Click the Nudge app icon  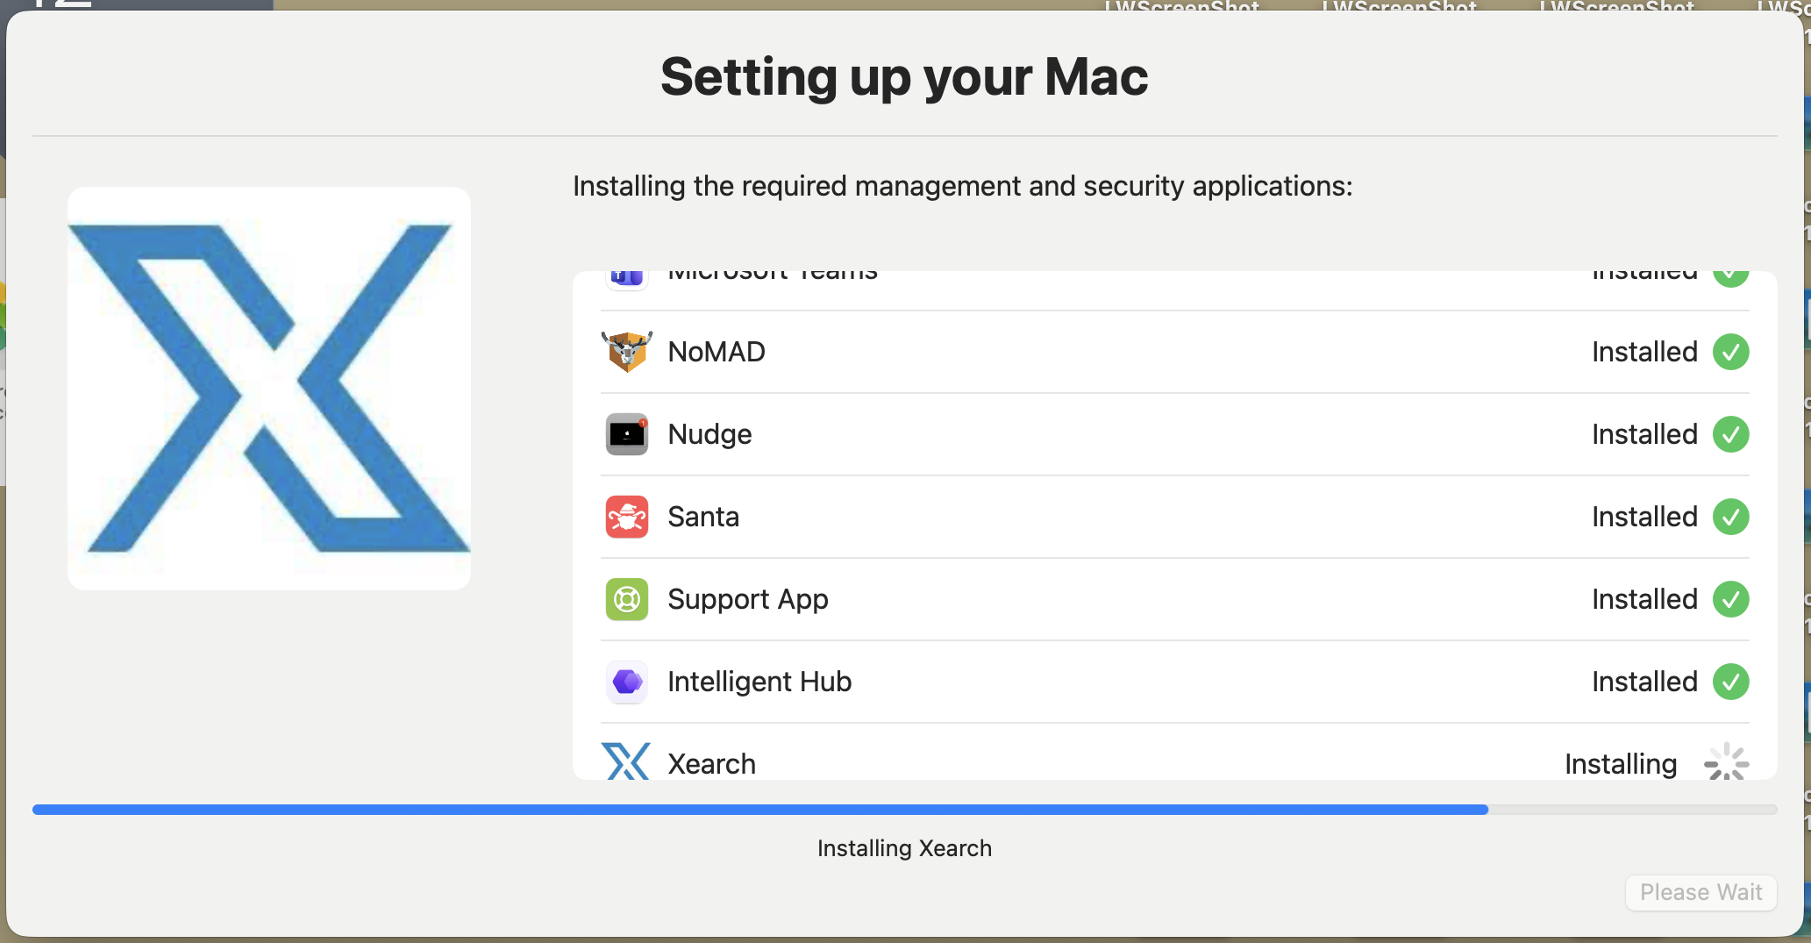(x=626, y=434)
